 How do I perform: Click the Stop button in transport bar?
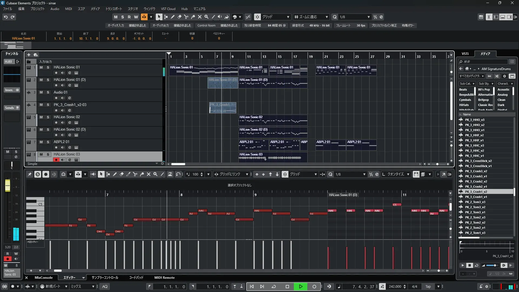click(x=287, y=287)
